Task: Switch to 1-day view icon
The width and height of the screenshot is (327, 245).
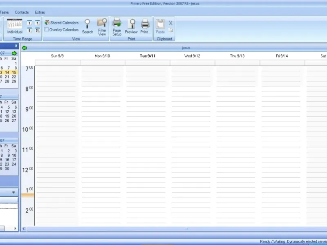Action: [29, 23]
